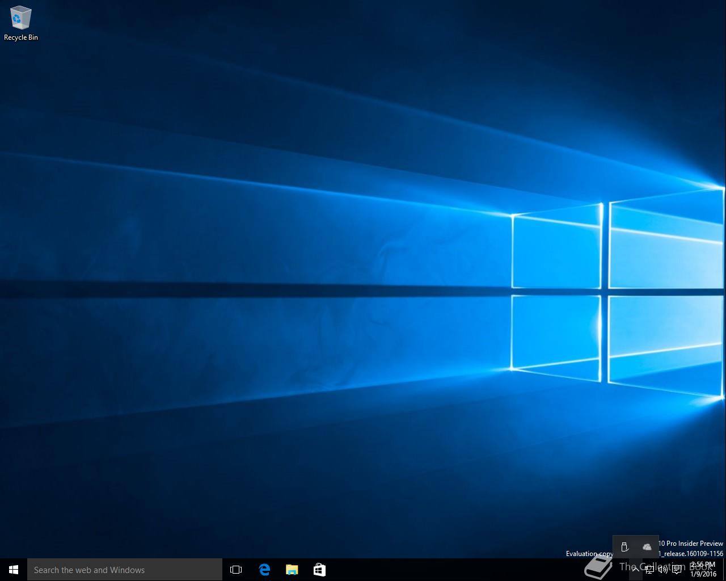Viewport: 726px width, 581px height.
Task: Click the OneDrive cloud tray icon
Action: click(647, 547)
